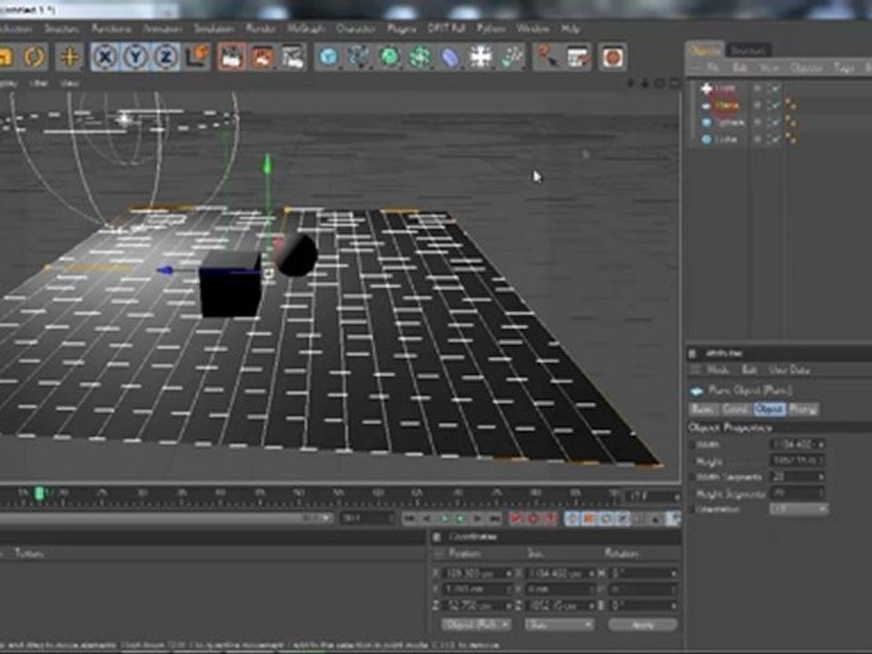Click the blue deformer capsule icon

tap(451, 56)
